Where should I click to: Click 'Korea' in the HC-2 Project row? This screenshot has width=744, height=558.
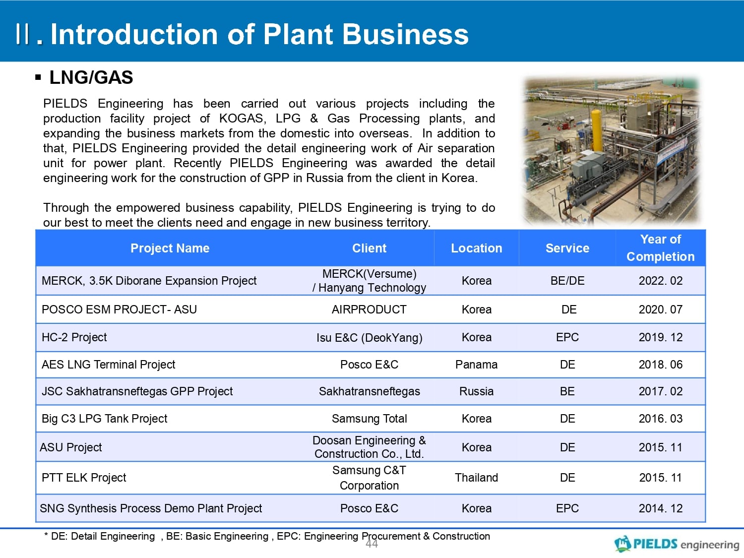(476, 337)
